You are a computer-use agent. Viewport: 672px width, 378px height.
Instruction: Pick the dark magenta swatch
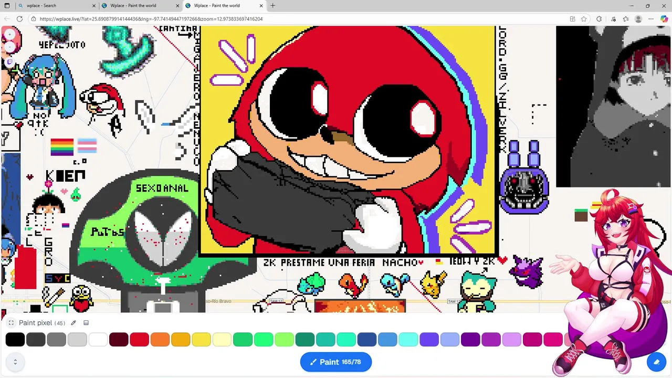[532, 339]
